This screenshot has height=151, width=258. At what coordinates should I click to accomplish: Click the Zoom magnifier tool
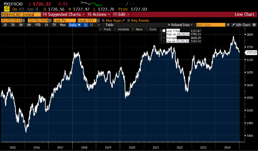click(x=151, y=29)
